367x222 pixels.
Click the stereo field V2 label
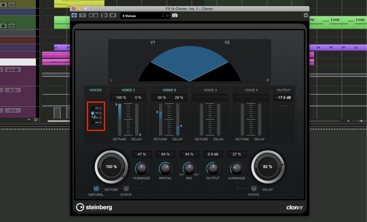(227, 42)
